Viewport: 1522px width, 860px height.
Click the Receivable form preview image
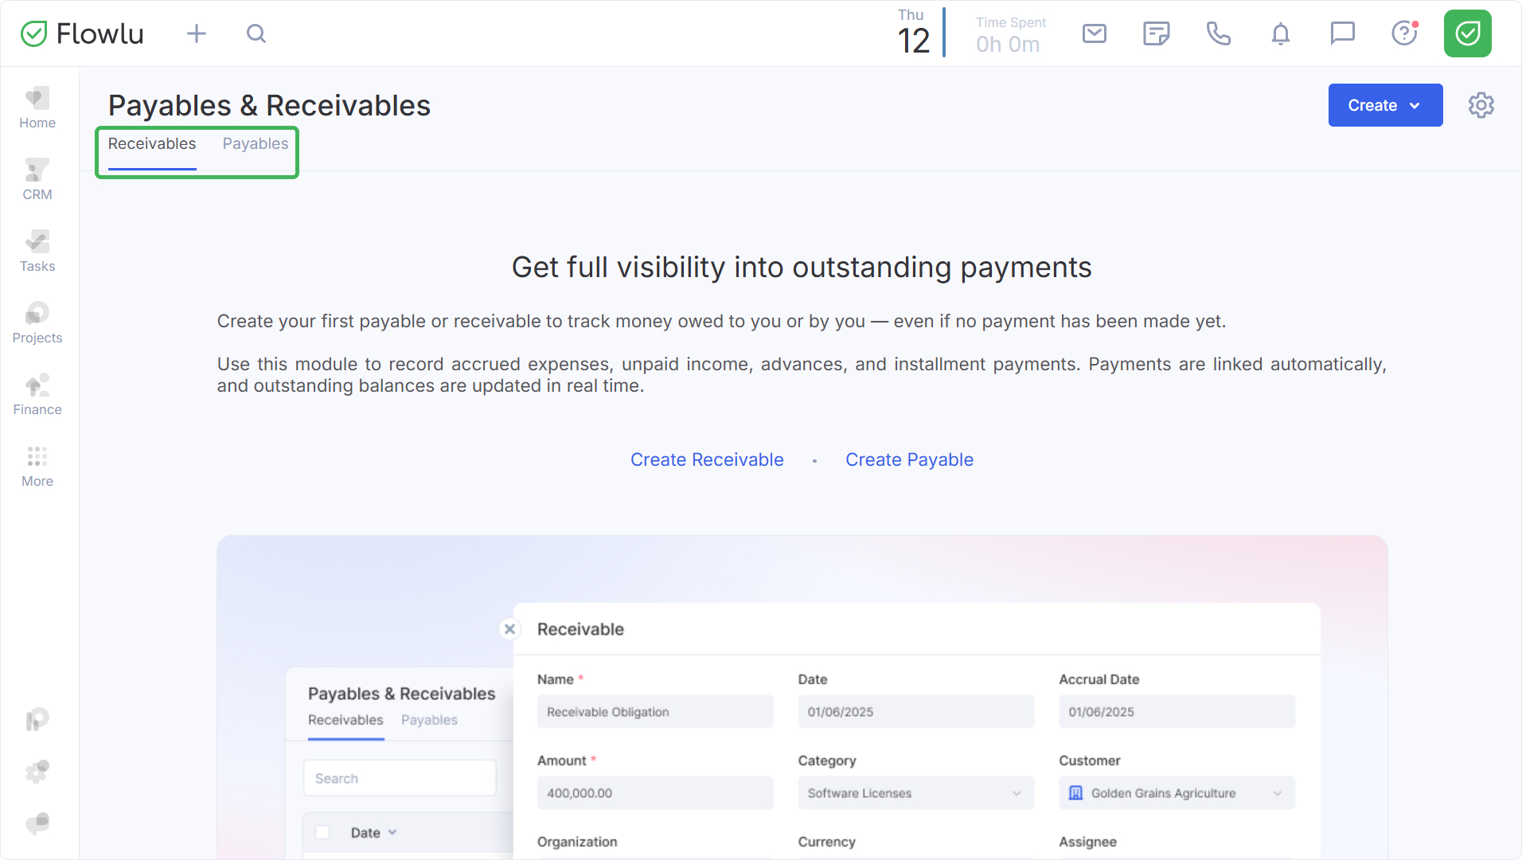pos(802,697)
